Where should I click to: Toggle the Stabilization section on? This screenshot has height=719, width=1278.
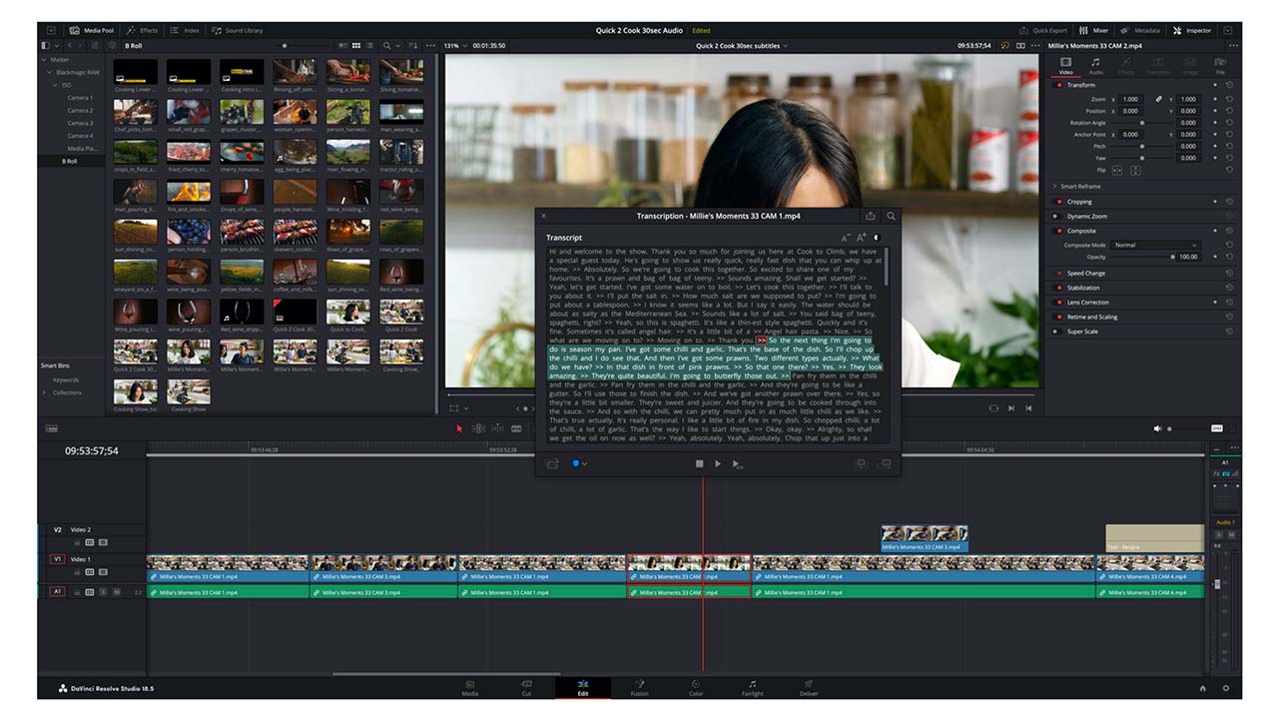coord(1059,288)
